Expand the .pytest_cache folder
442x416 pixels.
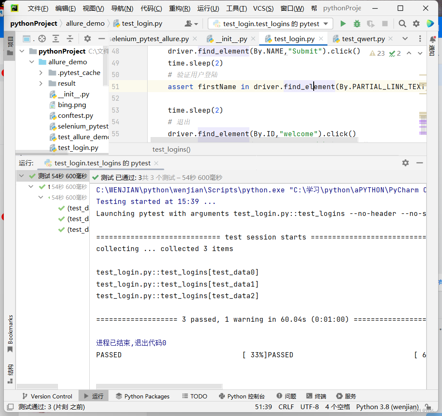click(41, 73)
